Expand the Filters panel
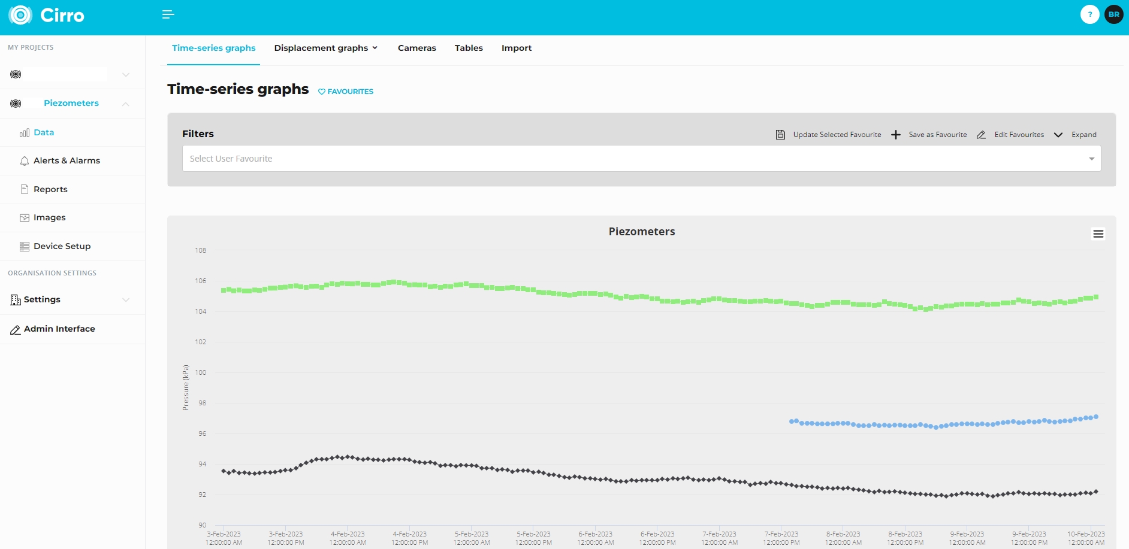The height and width of the screenshot is (549, 1129). click(x=1076, y=135)
